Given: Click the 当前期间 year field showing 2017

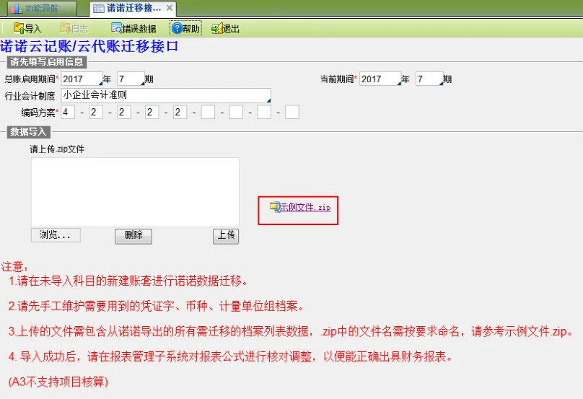Looking at the screenshot, I should pyautogui.click(x=380, y=79).
